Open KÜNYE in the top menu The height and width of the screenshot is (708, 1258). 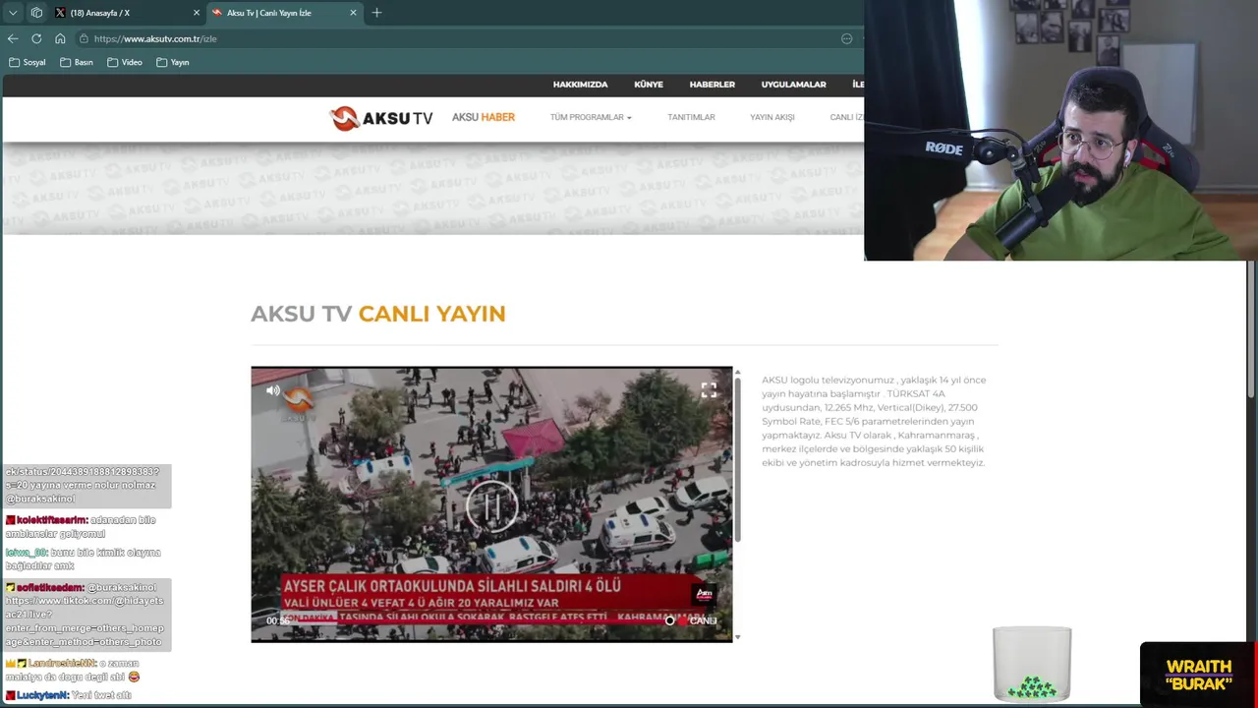pyautogui.click(x=649, y=85)
